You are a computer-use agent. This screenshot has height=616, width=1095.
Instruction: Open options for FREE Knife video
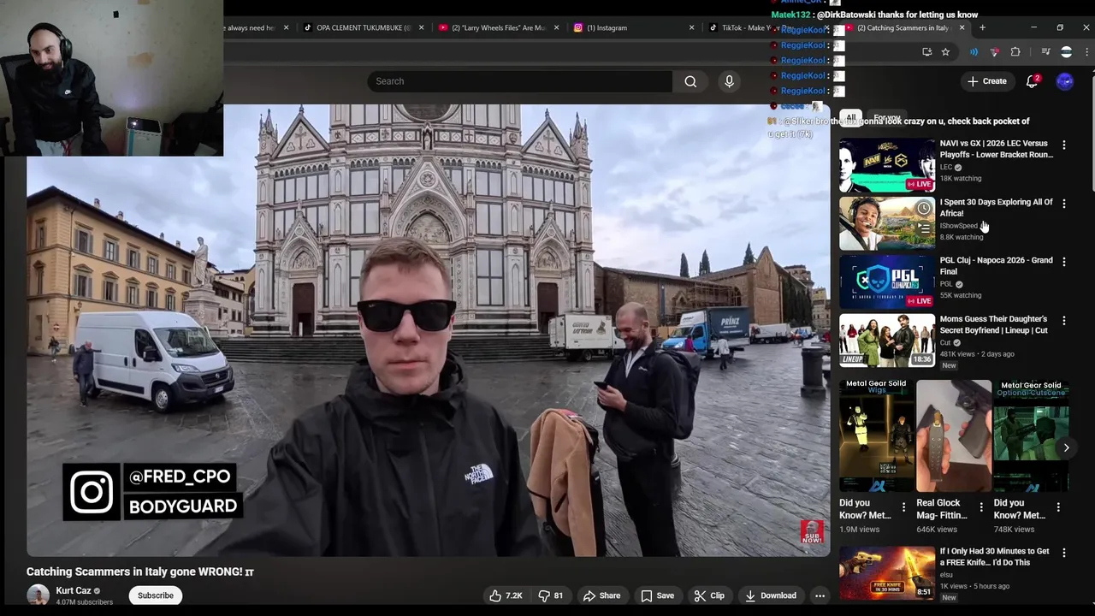click(x=1064, y=553)
